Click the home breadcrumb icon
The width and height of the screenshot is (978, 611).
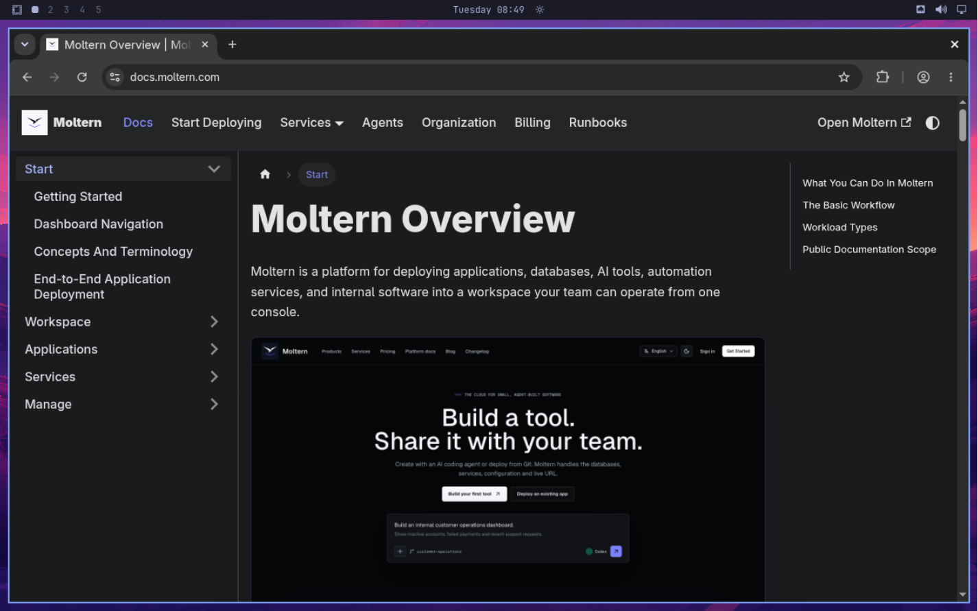[265, 174]
